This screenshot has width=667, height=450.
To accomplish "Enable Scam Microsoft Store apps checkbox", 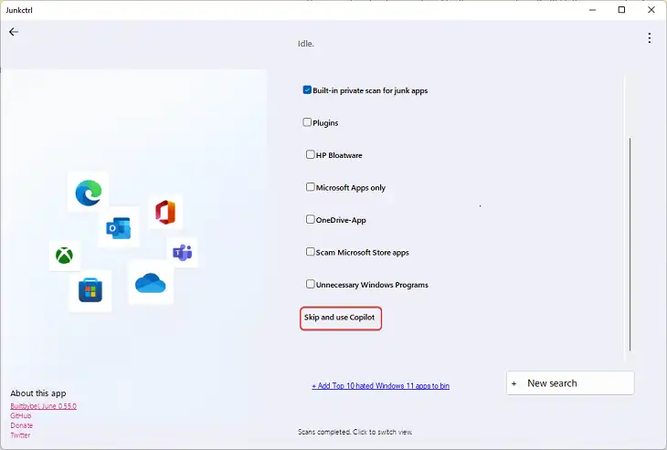I will coord(310,252).
